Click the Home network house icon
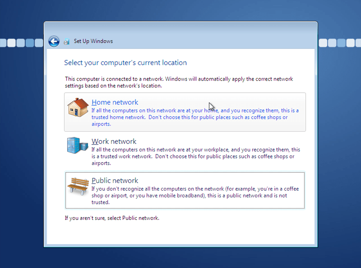Screen dimensions: 361x268 tap(78, 108)
